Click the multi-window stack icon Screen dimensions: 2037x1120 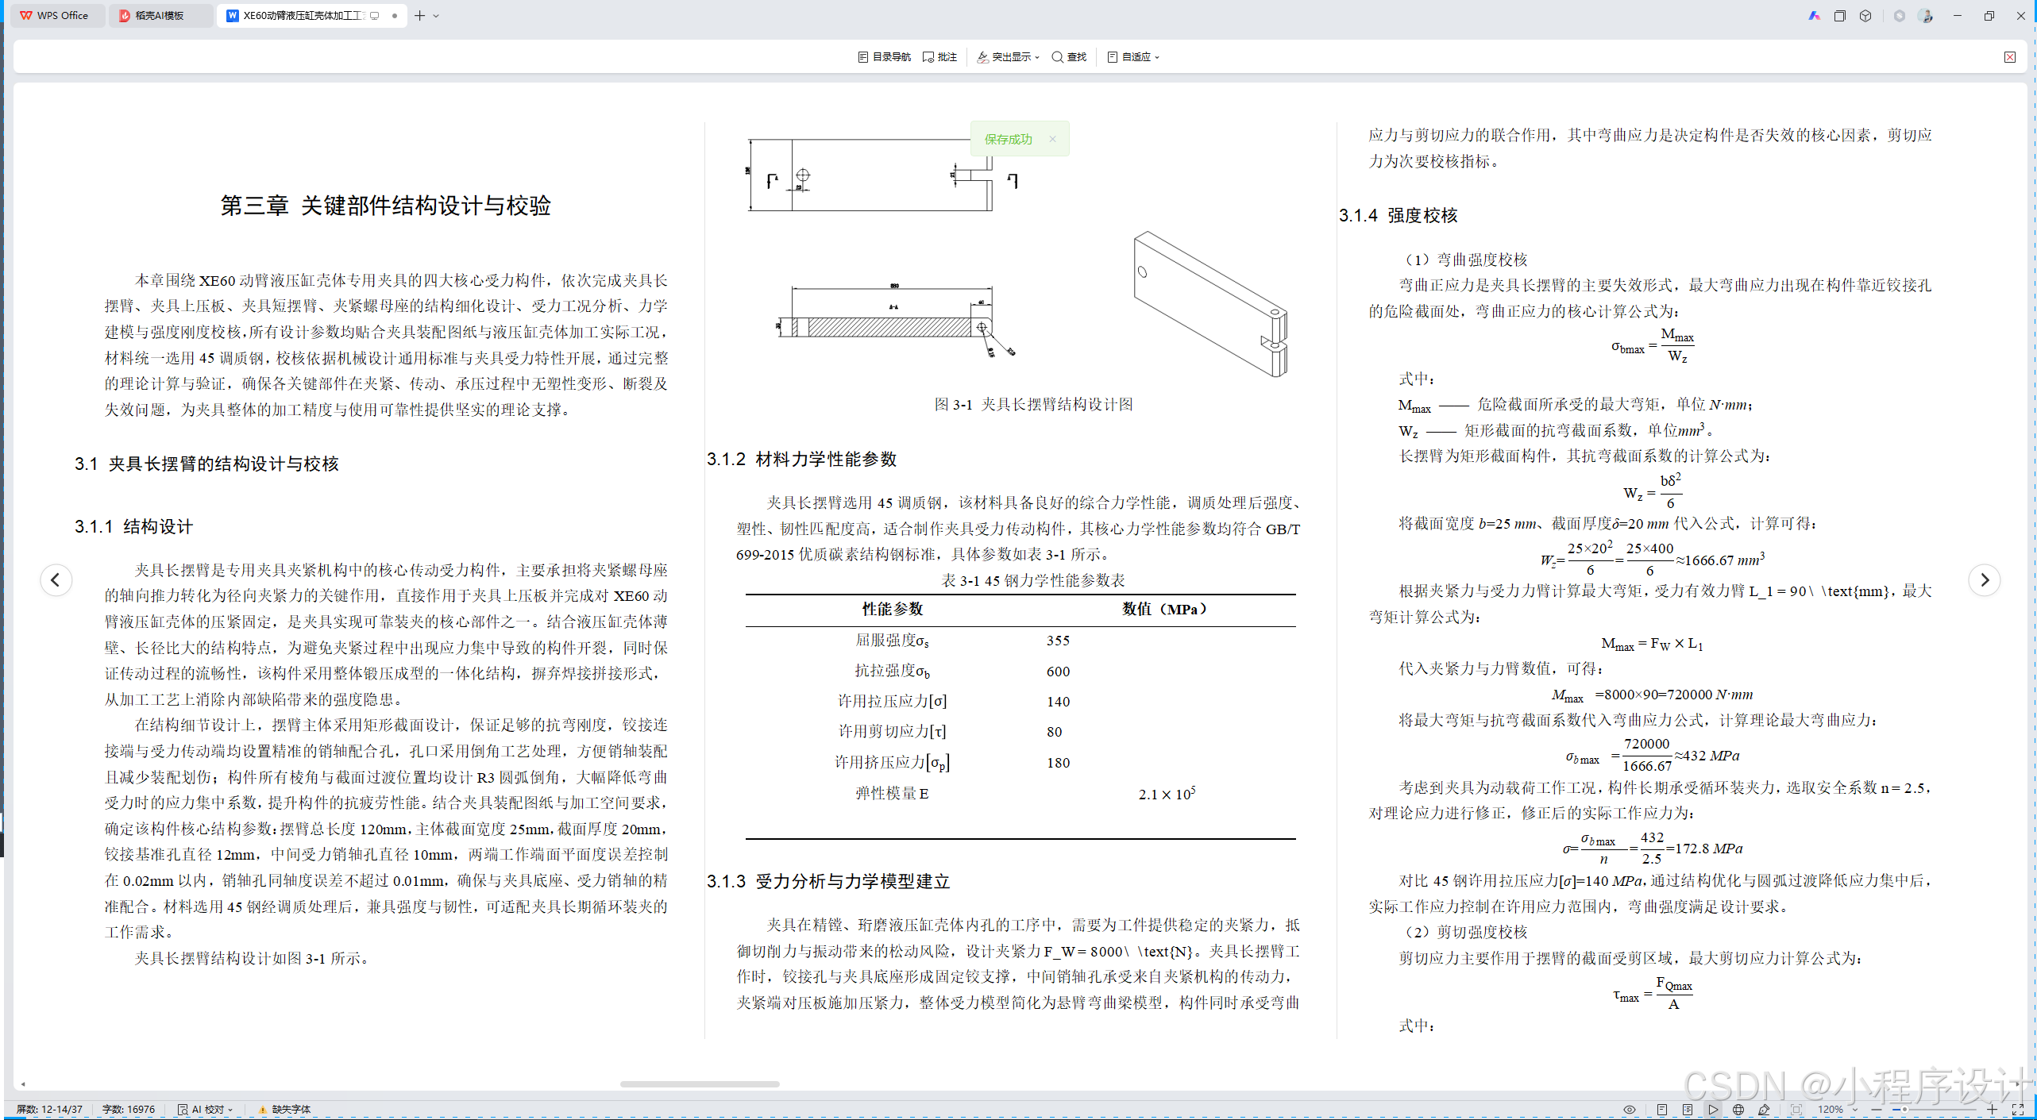(1840, 15)
